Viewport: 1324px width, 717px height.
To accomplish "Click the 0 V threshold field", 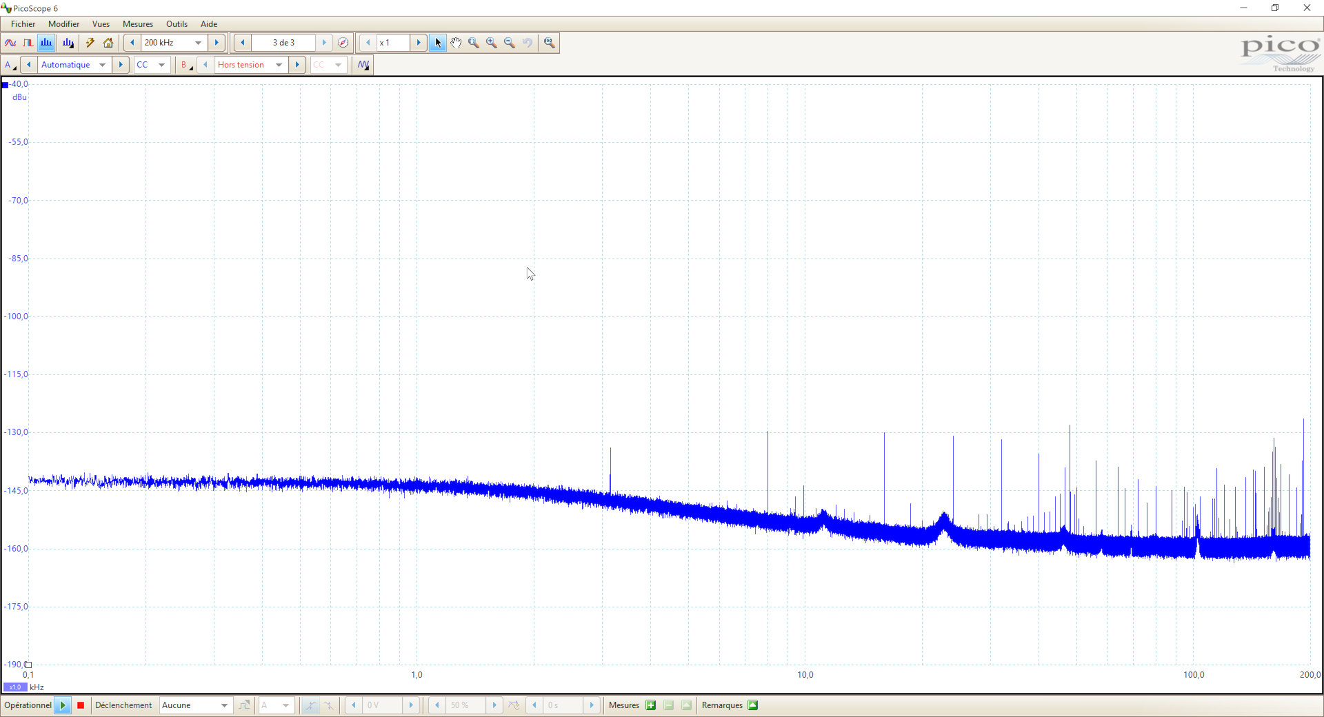I will [383, 705].
